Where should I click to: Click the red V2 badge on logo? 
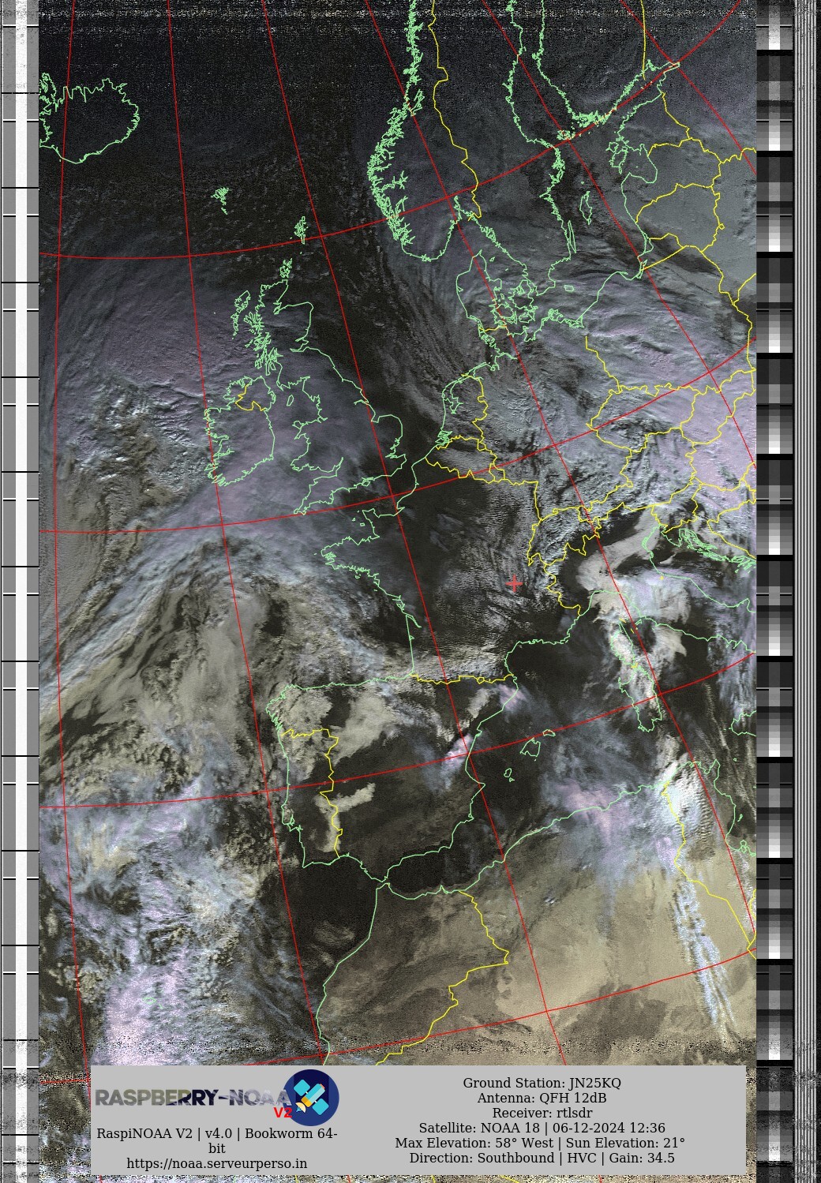[283, 1113]
